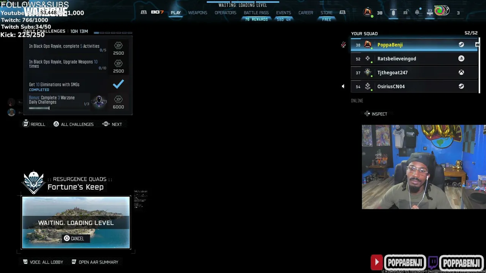
Task: Reroll the daily challenge
Action: coord(34,124)
